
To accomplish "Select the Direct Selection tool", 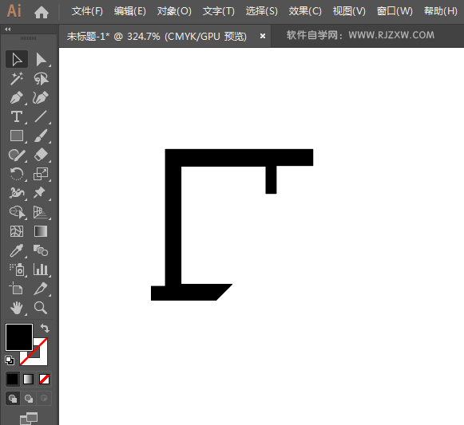I will (x=41, y=60).
